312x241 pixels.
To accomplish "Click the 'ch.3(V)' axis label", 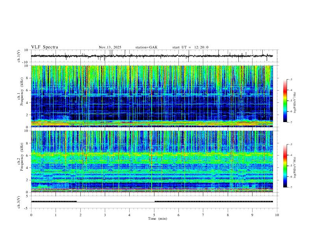I will tap(19, 202).
